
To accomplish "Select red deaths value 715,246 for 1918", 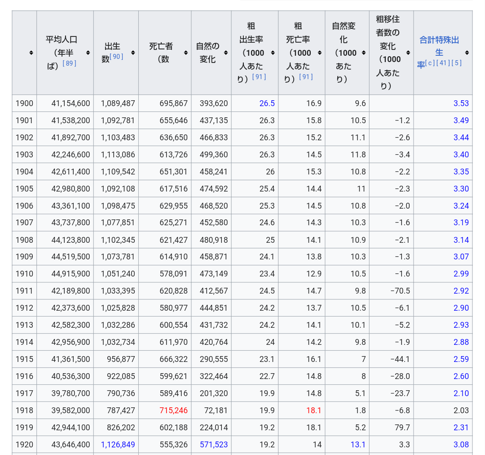I will click(173, 410).
